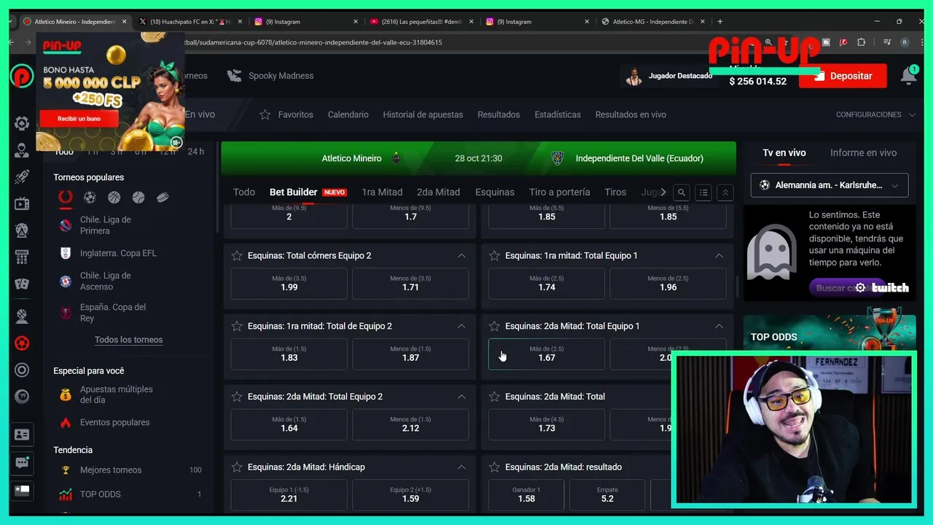Open the speedometer icon in sidebar

coord(22,397)
